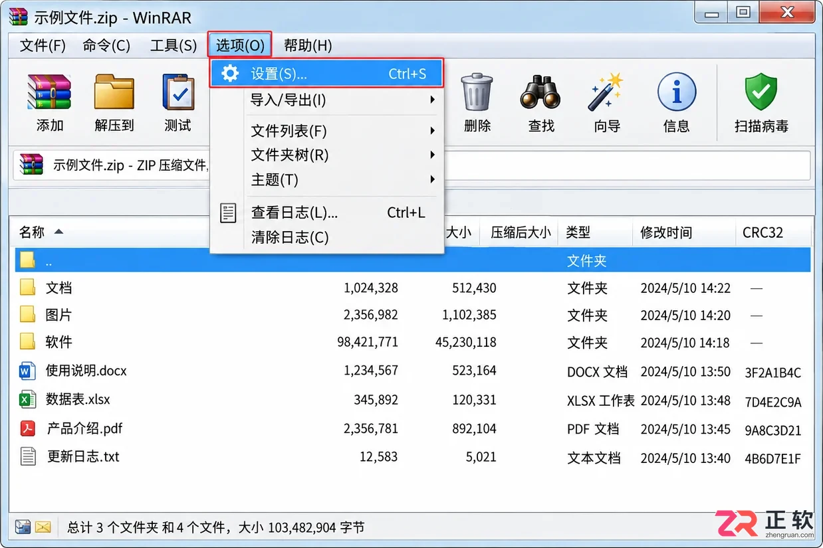Sort by the 大小 column header

[x=459, y=232]
